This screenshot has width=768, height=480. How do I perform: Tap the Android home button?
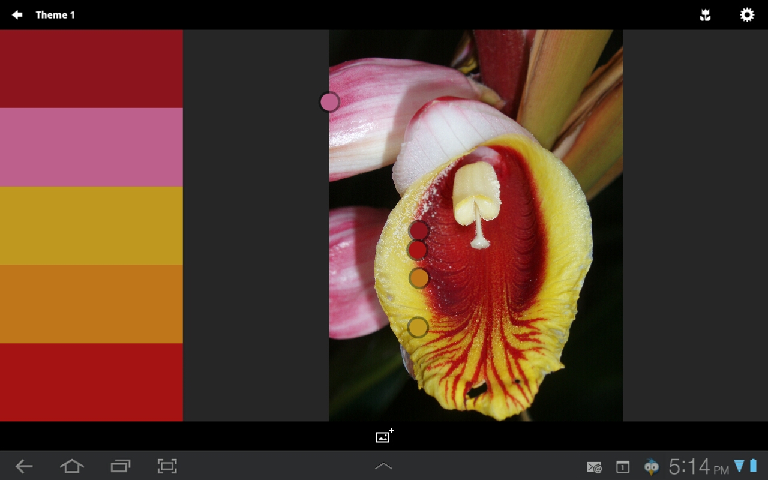tap(72, 466)
